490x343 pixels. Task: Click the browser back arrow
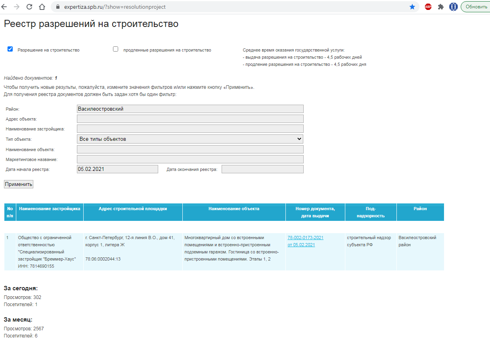[4, 7]
